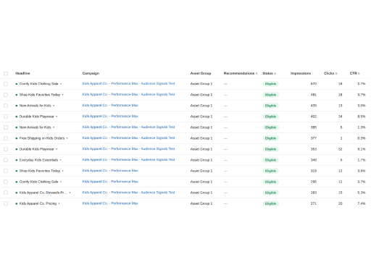Open dropdown for New Arrivals for Kids with 435 impressions
The width and height of the screenshot is (371, 278).
pos(54,106)
